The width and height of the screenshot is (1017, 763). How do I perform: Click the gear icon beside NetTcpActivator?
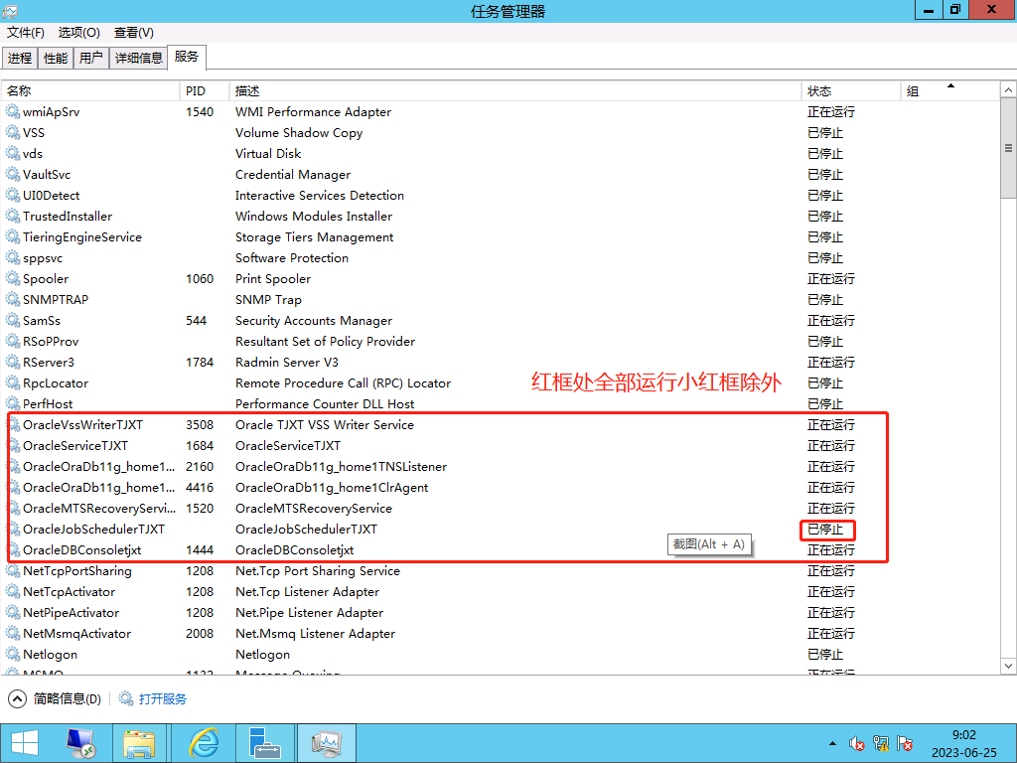(12, 592)
